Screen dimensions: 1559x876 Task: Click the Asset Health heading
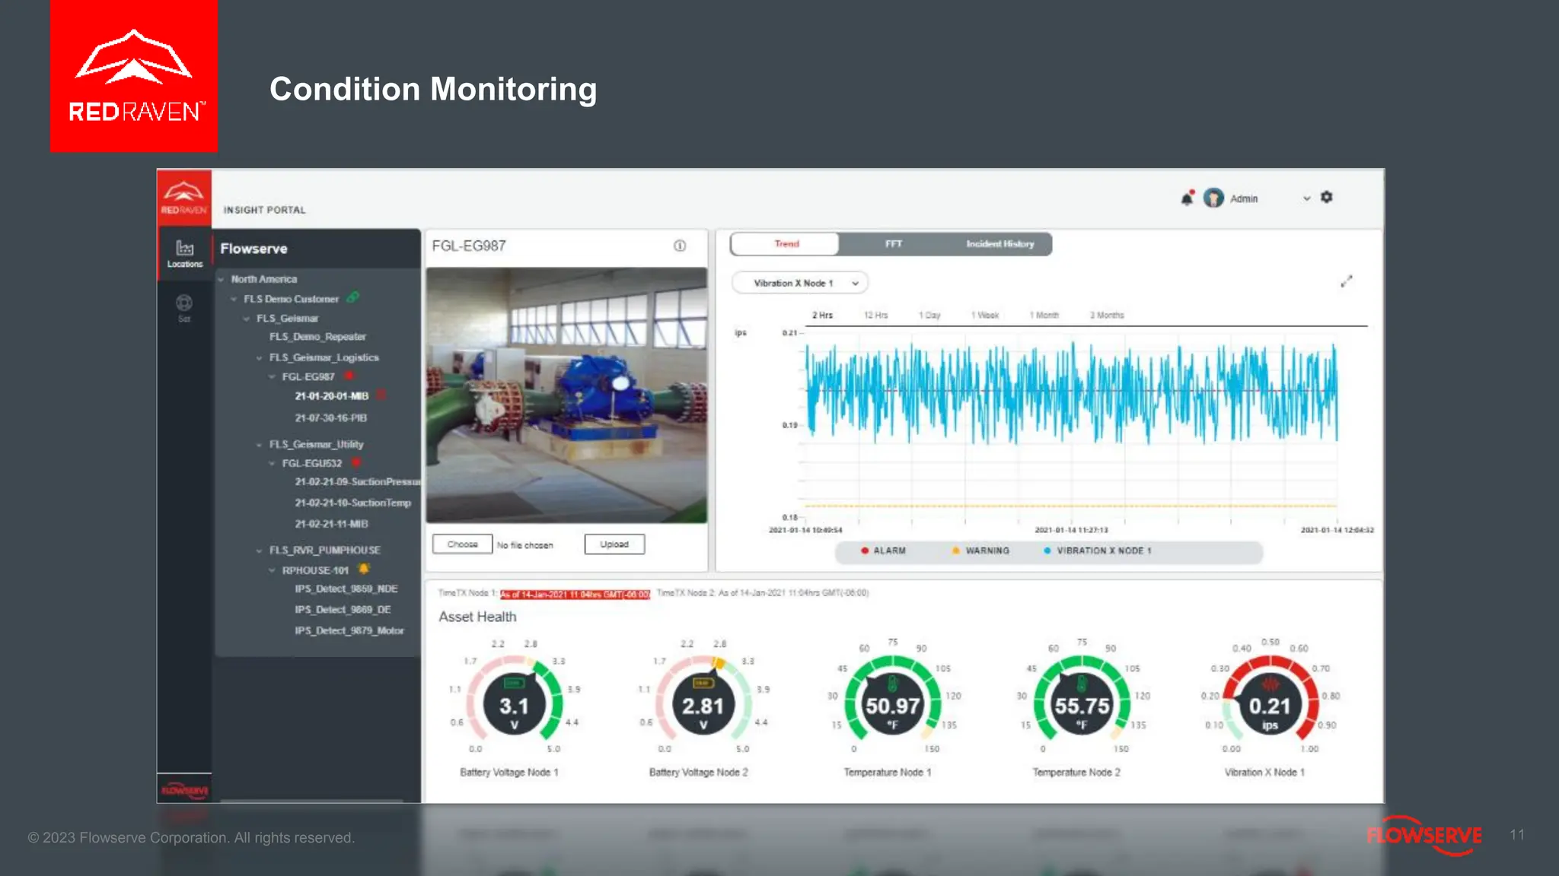pyautogui.click(x=477, y=617)
